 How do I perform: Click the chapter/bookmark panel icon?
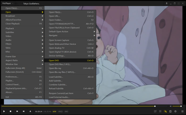pos(170,111)
